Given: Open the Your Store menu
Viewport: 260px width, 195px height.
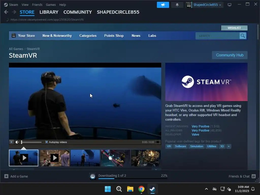Looking at the screenshot, I should pos(26,36).
